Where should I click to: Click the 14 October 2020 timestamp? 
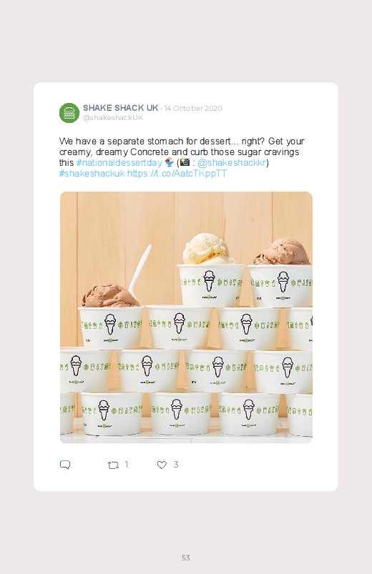pos(193,108)
